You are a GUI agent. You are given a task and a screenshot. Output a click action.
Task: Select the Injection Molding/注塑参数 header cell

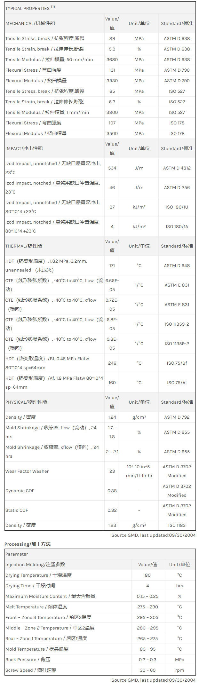pos(35,565)
